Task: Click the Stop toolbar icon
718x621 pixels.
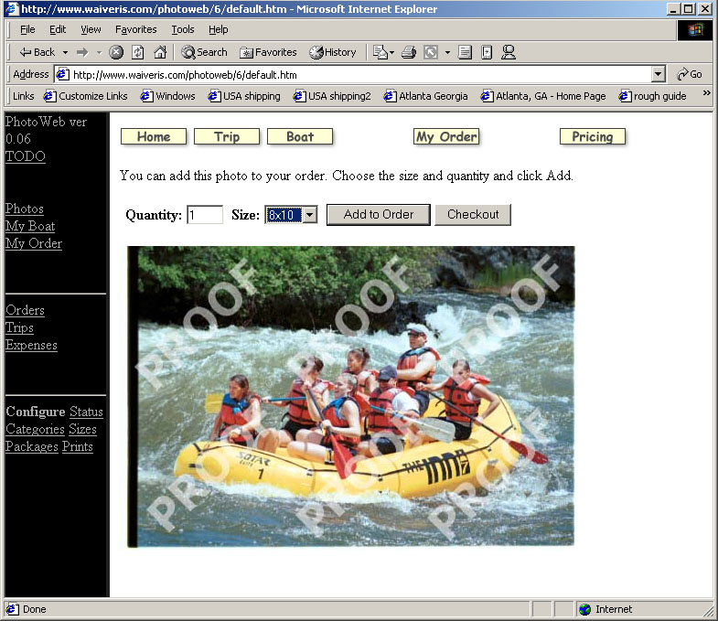Action: 116,52
